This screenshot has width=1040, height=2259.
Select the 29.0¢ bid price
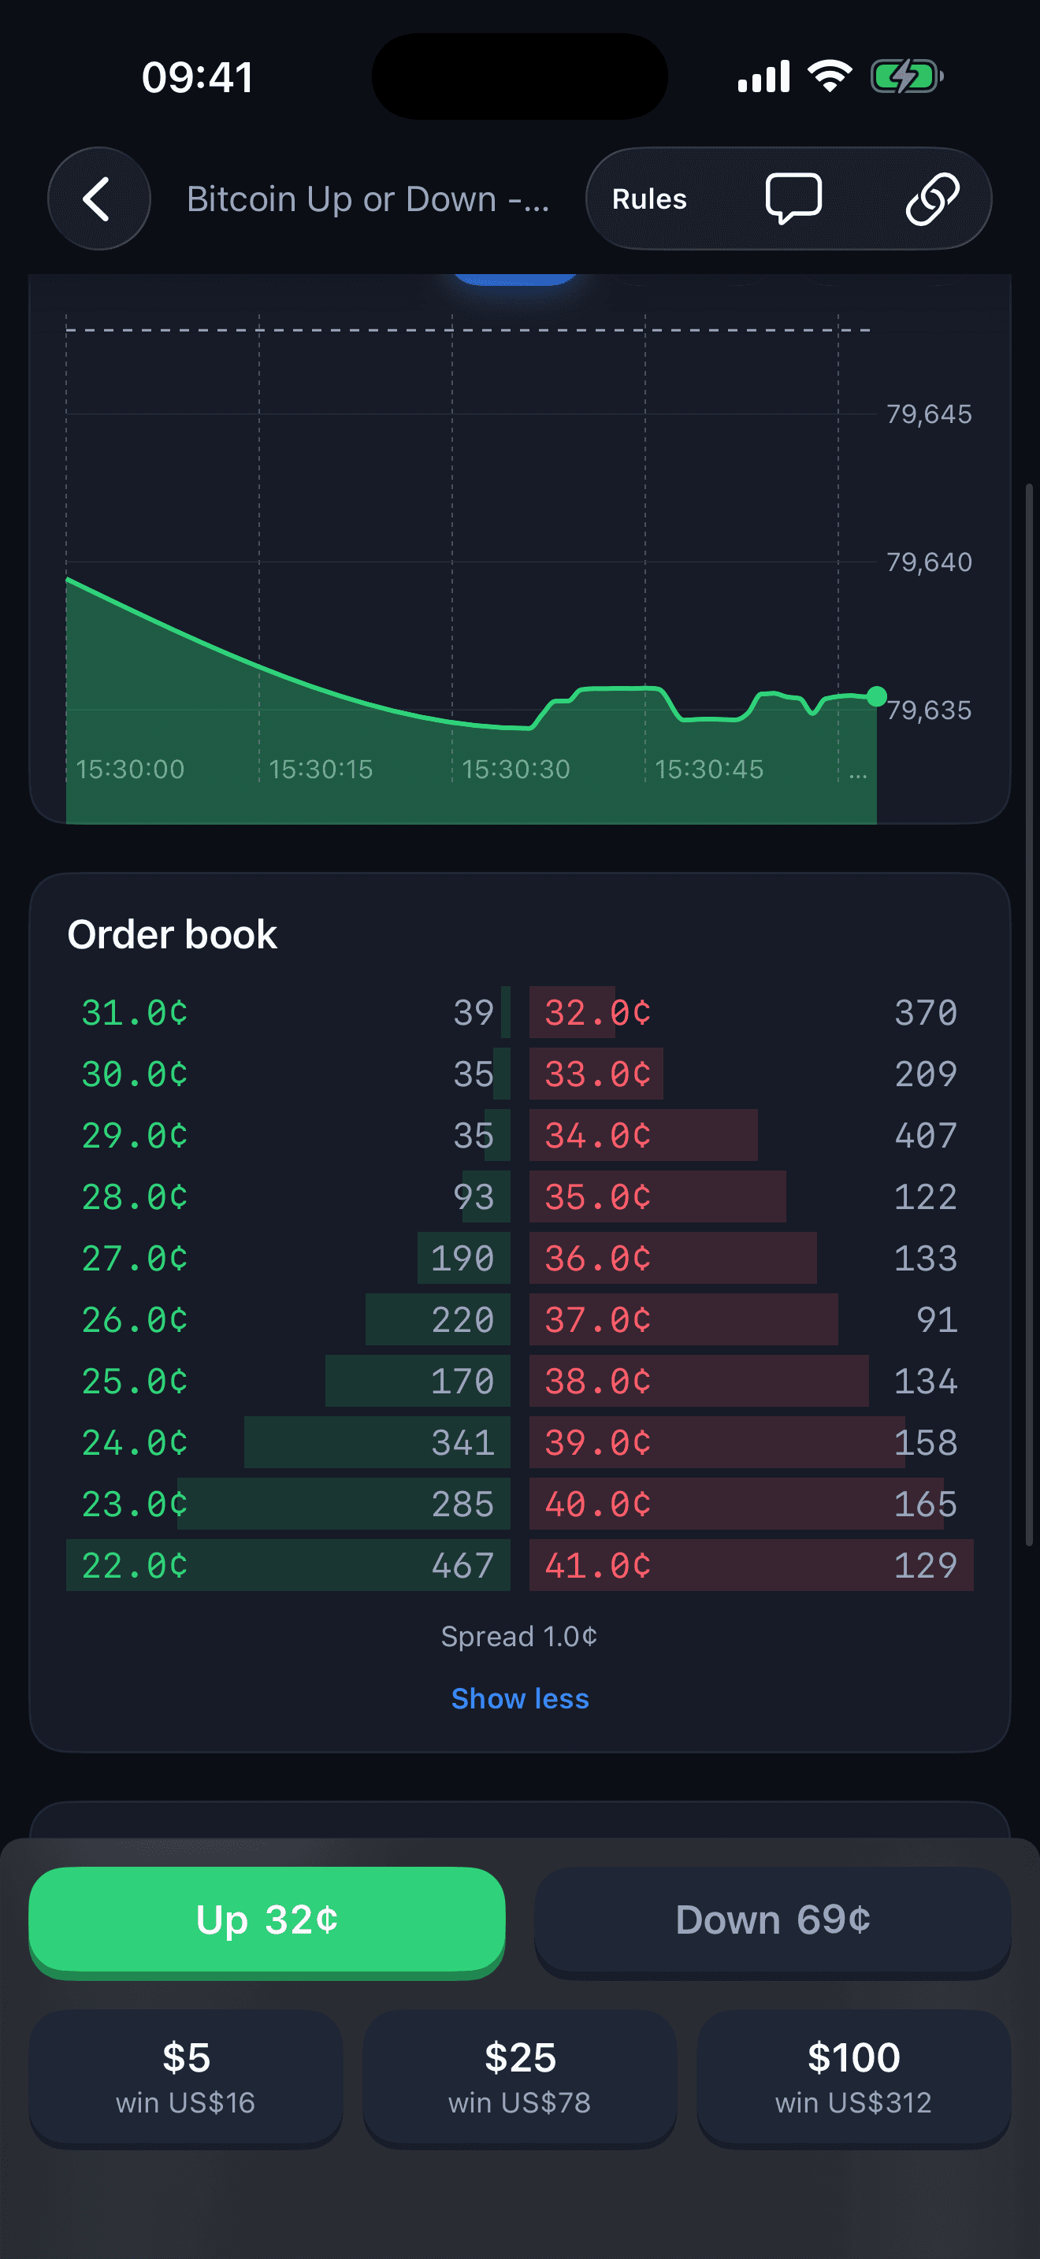(x=135, y=1136)
